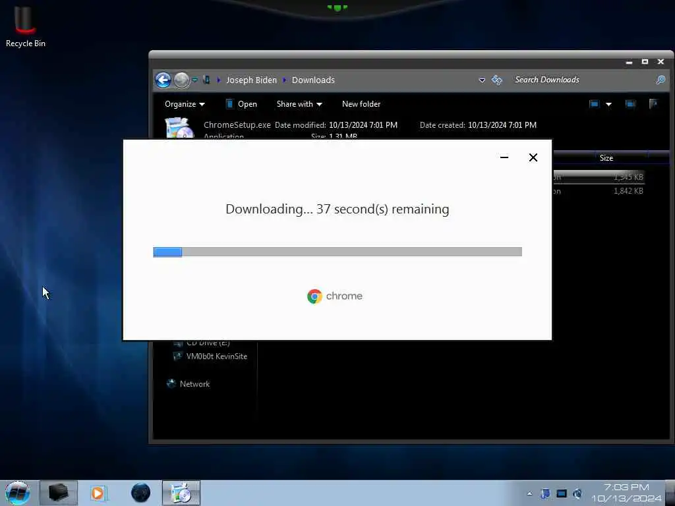
Task: Expand the chevron before Downloads breadcrumb
Action: pyautogui.click(x=285, y=80)
